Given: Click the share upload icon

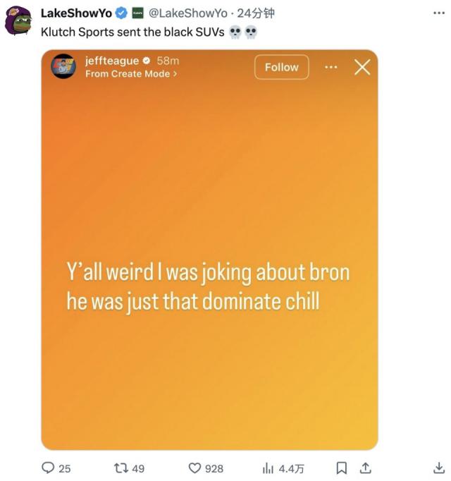Looking at the screenshot, I should 365,468.
